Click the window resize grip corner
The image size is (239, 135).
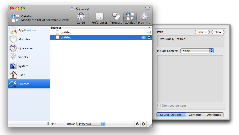[150, 125]
